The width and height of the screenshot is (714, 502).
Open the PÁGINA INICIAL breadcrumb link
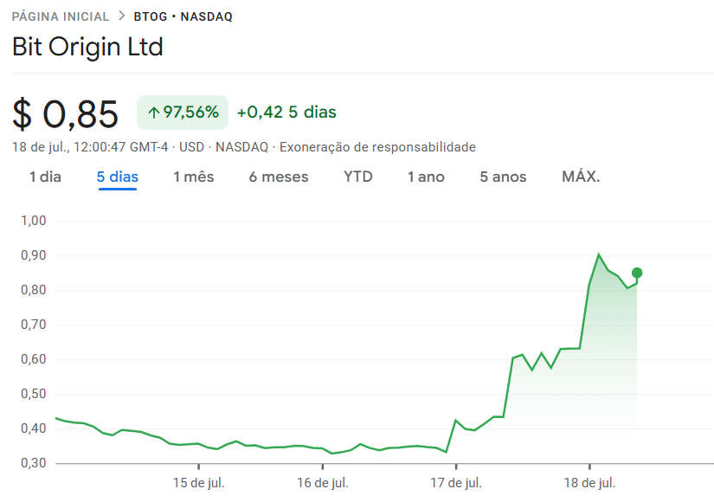(x=61, y=16)
